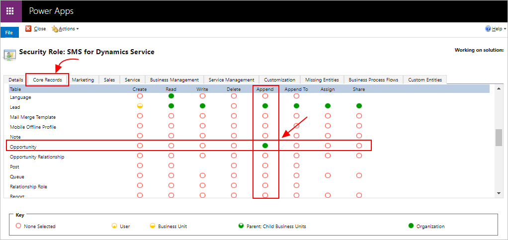Click the Create column header
This screenshot has width=508, height=240.
tap(140, 89)
